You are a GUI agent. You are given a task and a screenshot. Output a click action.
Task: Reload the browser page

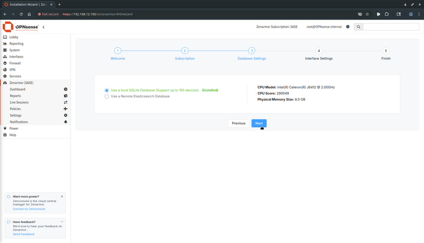point(21,14)
